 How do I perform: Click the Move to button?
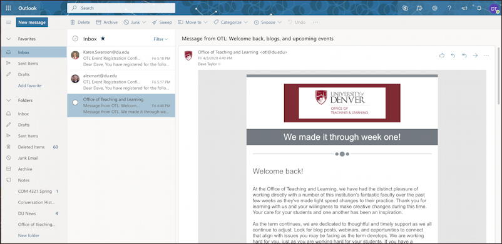pos(190,22)
